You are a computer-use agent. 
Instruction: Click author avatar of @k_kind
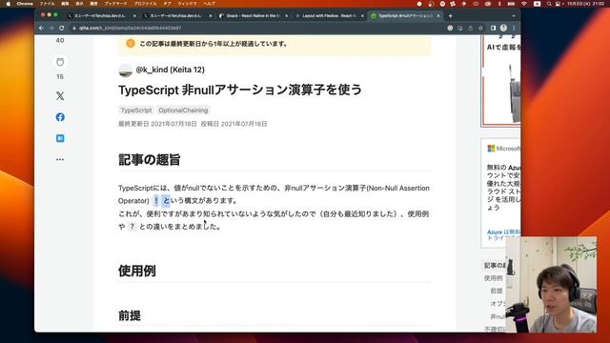pyautogui.click(x=125, y=70)
